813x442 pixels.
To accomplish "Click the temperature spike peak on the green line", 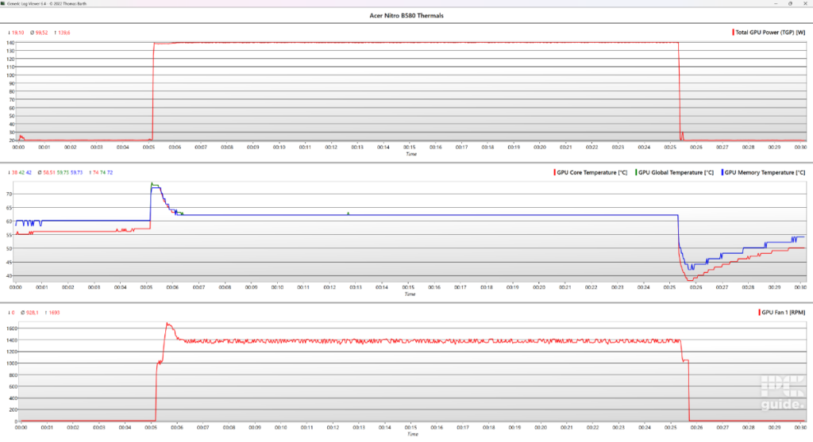I will click(x=152, y=183).
